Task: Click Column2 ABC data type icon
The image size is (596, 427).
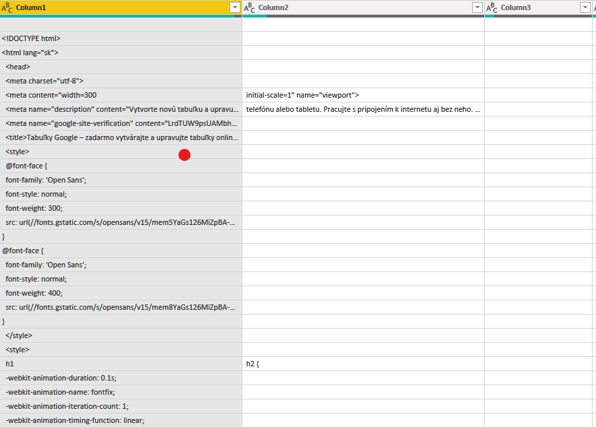Action: (249, 7)
